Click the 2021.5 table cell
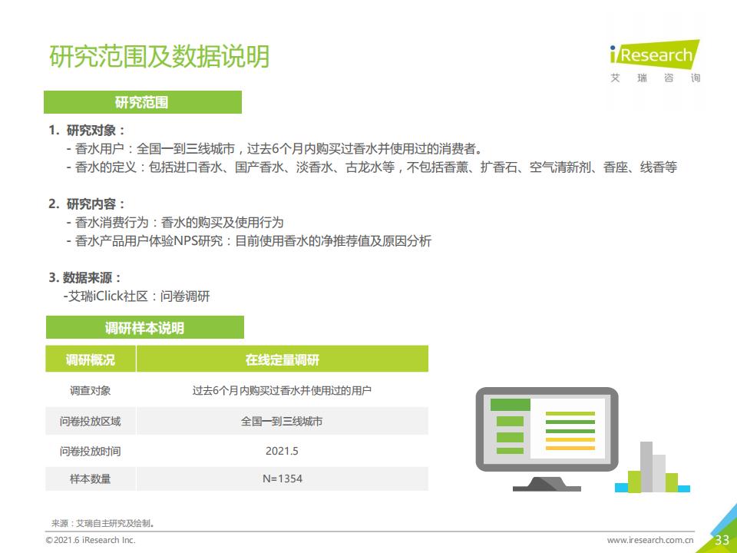This screenshot has height=553, width=737. (282, 451)
